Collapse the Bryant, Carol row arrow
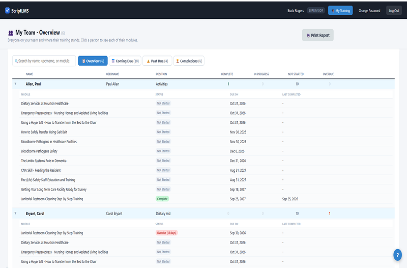 click(15, 213)
